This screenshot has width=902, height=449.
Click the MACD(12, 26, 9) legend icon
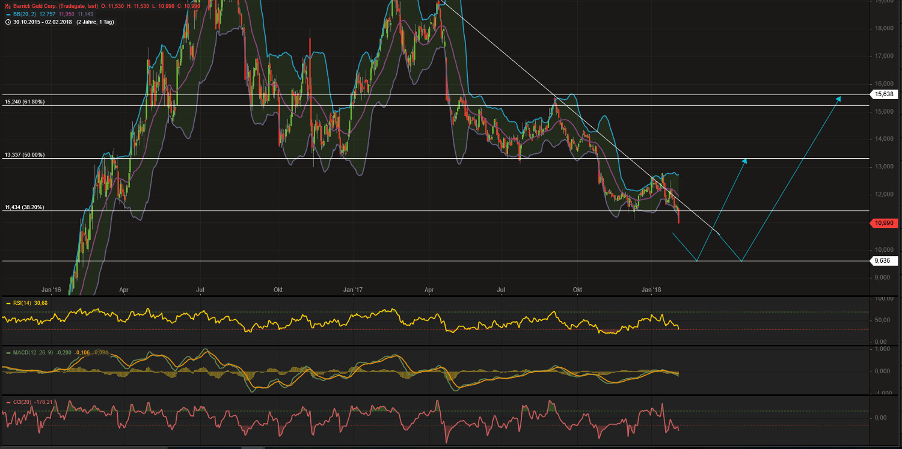coord(8,354)
